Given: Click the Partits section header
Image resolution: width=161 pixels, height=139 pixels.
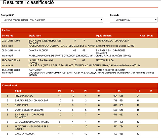Looking at the screenshot, I should point(6,30).
